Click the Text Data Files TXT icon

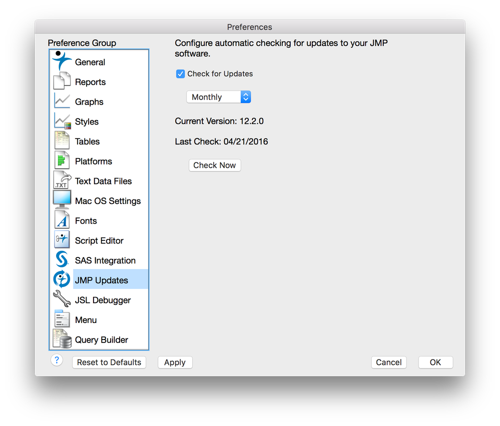click(62, 180)
